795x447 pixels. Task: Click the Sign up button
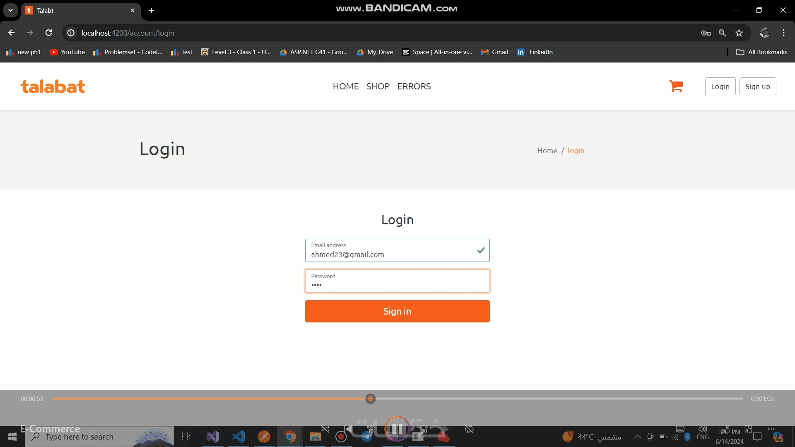tap(757, 86)
